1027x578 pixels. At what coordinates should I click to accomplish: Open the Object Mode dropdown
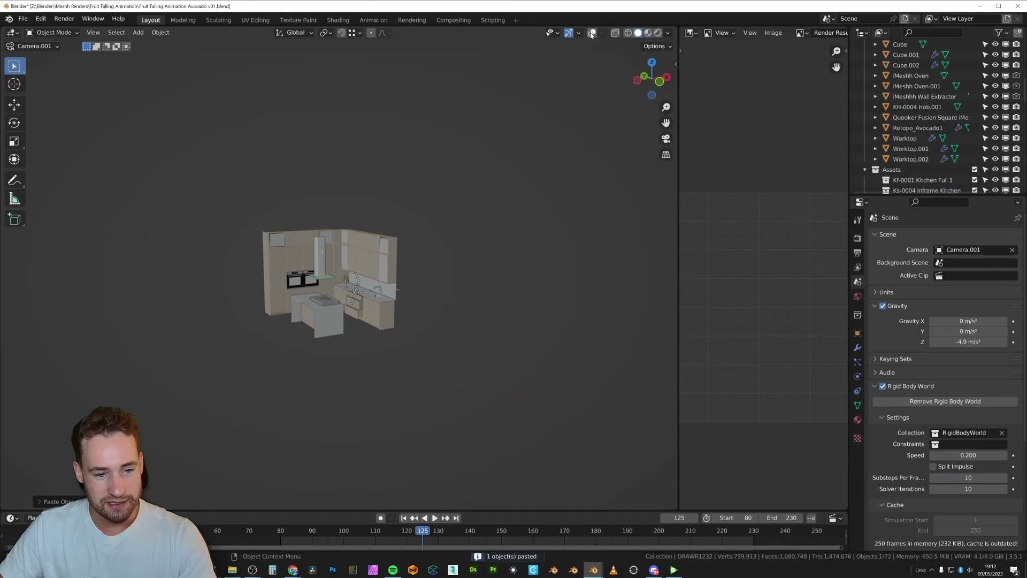tap(52, 33)
